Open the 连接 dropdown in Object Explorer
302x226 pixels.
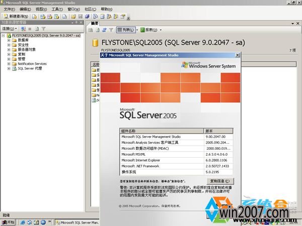point(10,29)
